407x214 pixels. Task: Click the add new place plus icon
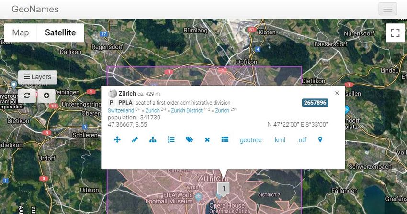pos(46,96)
